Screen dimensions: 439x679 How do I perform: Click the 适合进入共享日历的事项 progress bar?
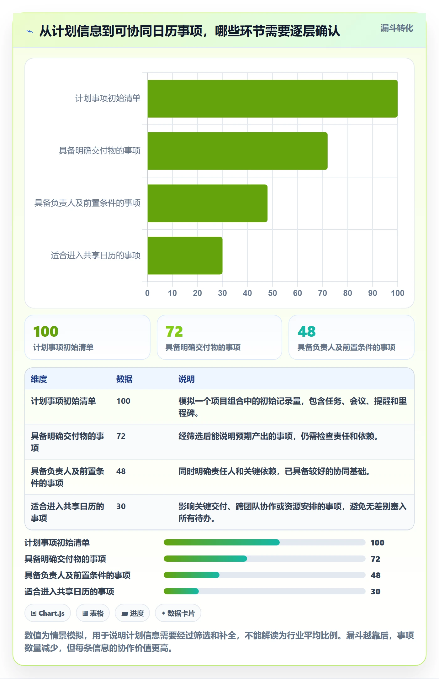tap(264, 591)
